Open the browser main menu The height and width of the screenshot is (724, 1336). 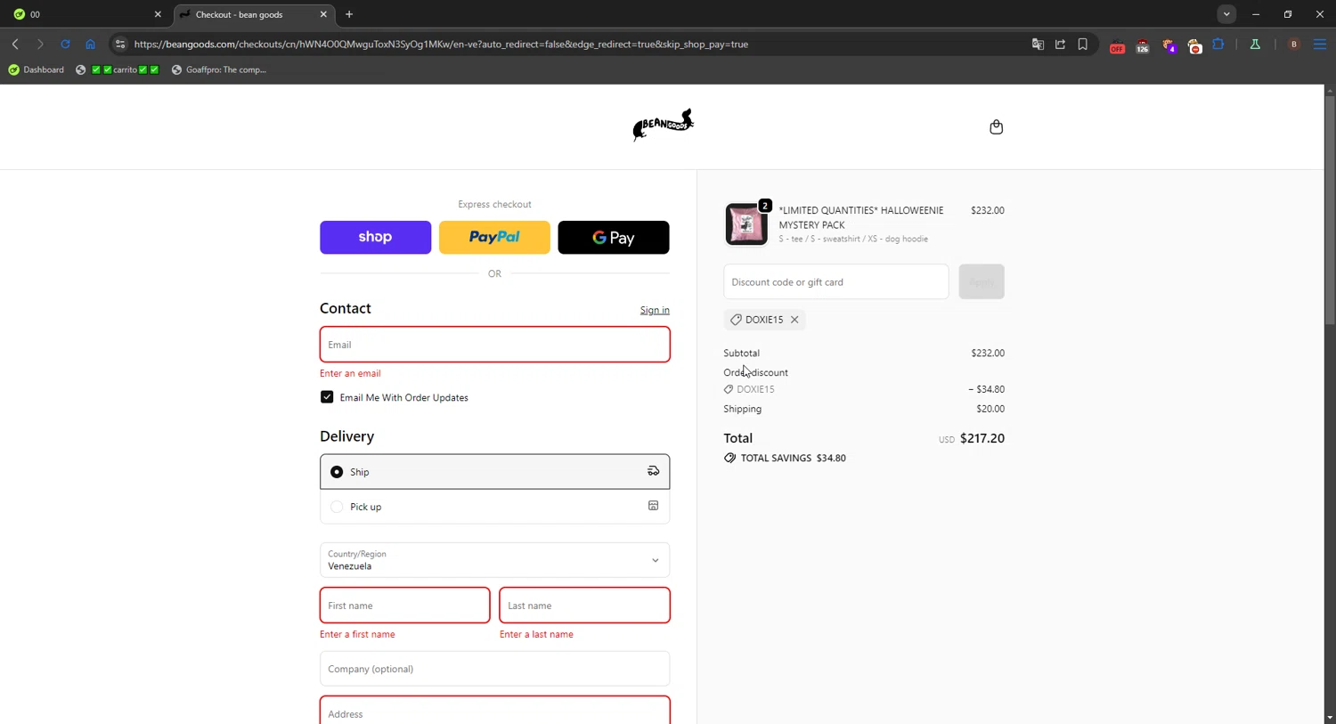coord(1320,44)
